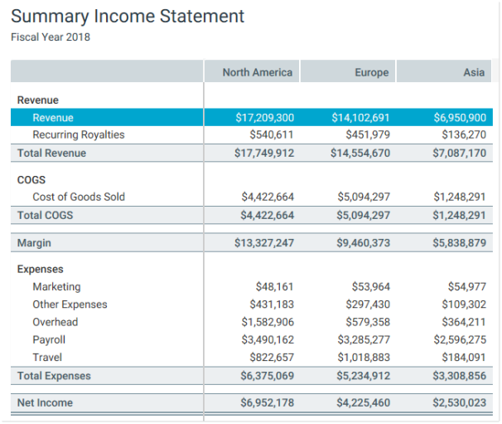This screenshot has width=502, height=424.
Task: Select the Margin row label
Action: 34,243
